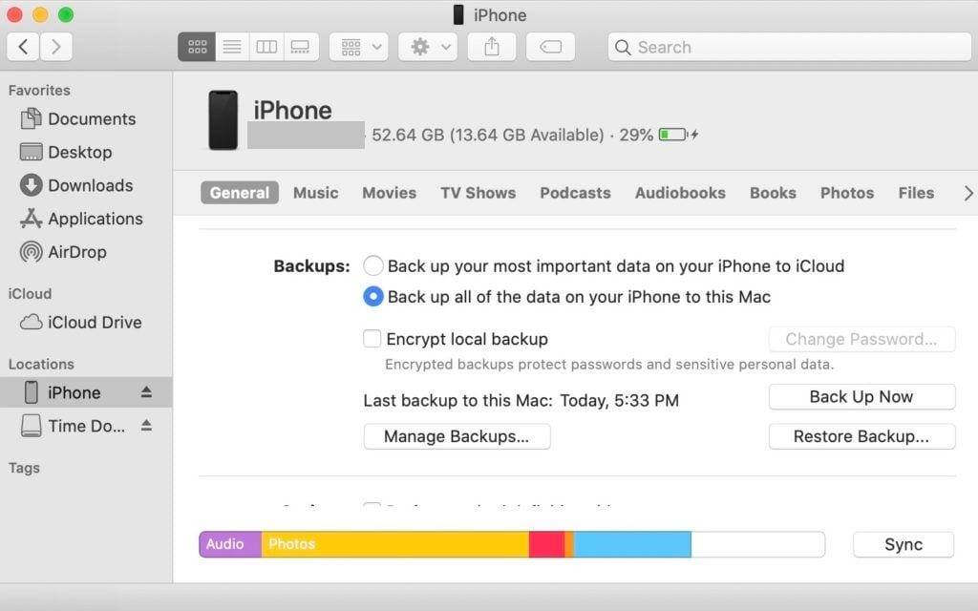Select iPhone under Locations

(86, 392)
